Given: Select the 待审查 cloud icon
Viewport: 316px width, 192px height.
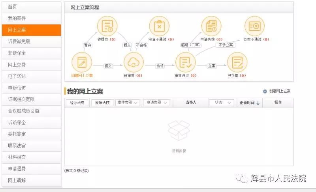Looking at the screenshot, I should [134, 62].
